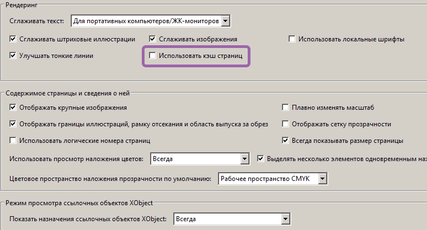Turn on 'Отображать сетку прозрачности'
The width and height of the screenshot is (427, 230).
coord(286,124)
